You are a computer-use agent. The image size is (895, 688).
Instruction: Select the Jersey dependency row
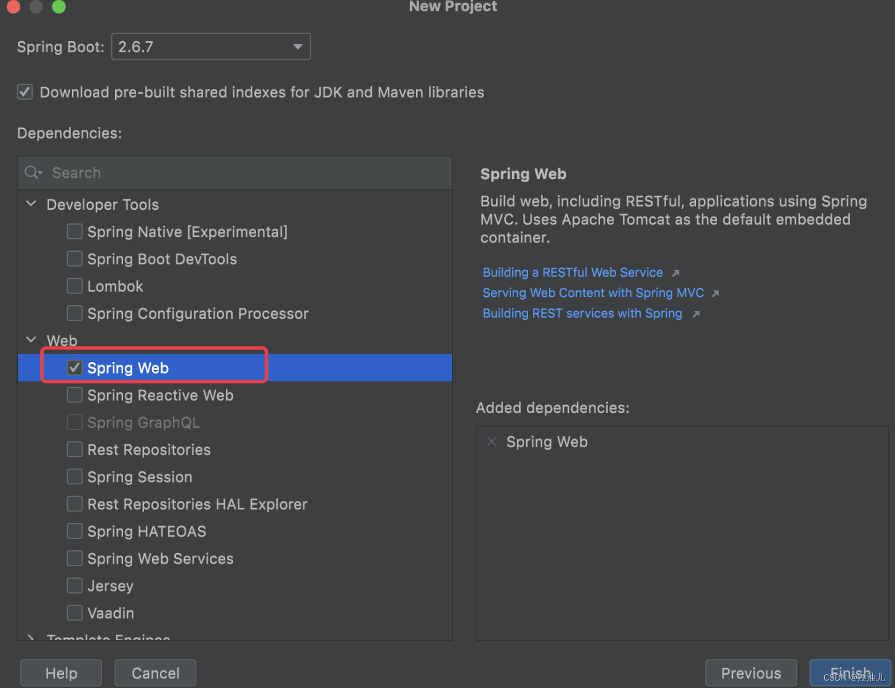click(x=235, y=586)
